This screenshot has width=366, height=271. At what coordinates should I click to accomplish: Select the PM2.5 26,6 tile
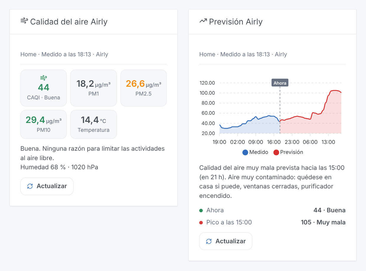pos(143,88)
